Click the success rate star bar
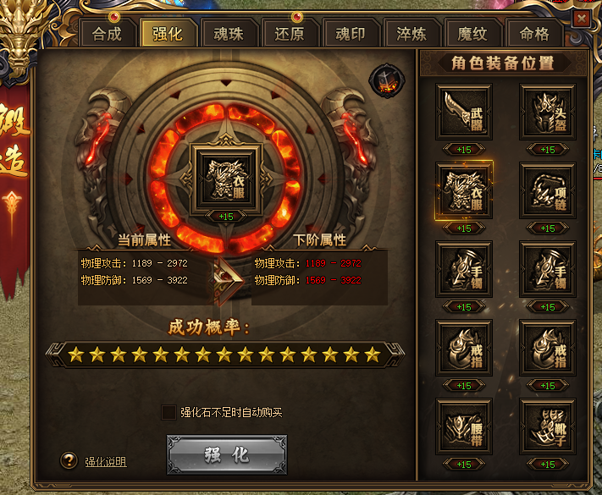 pos(225,355)
